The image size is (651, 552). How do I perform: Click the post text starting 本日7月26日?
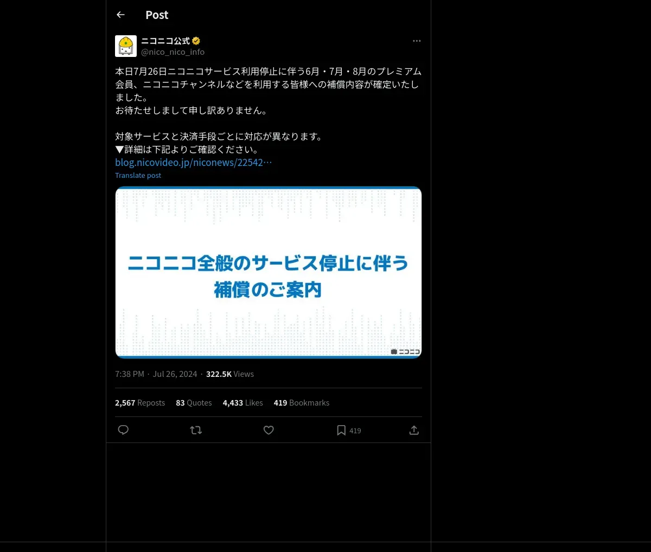[268, 84]
